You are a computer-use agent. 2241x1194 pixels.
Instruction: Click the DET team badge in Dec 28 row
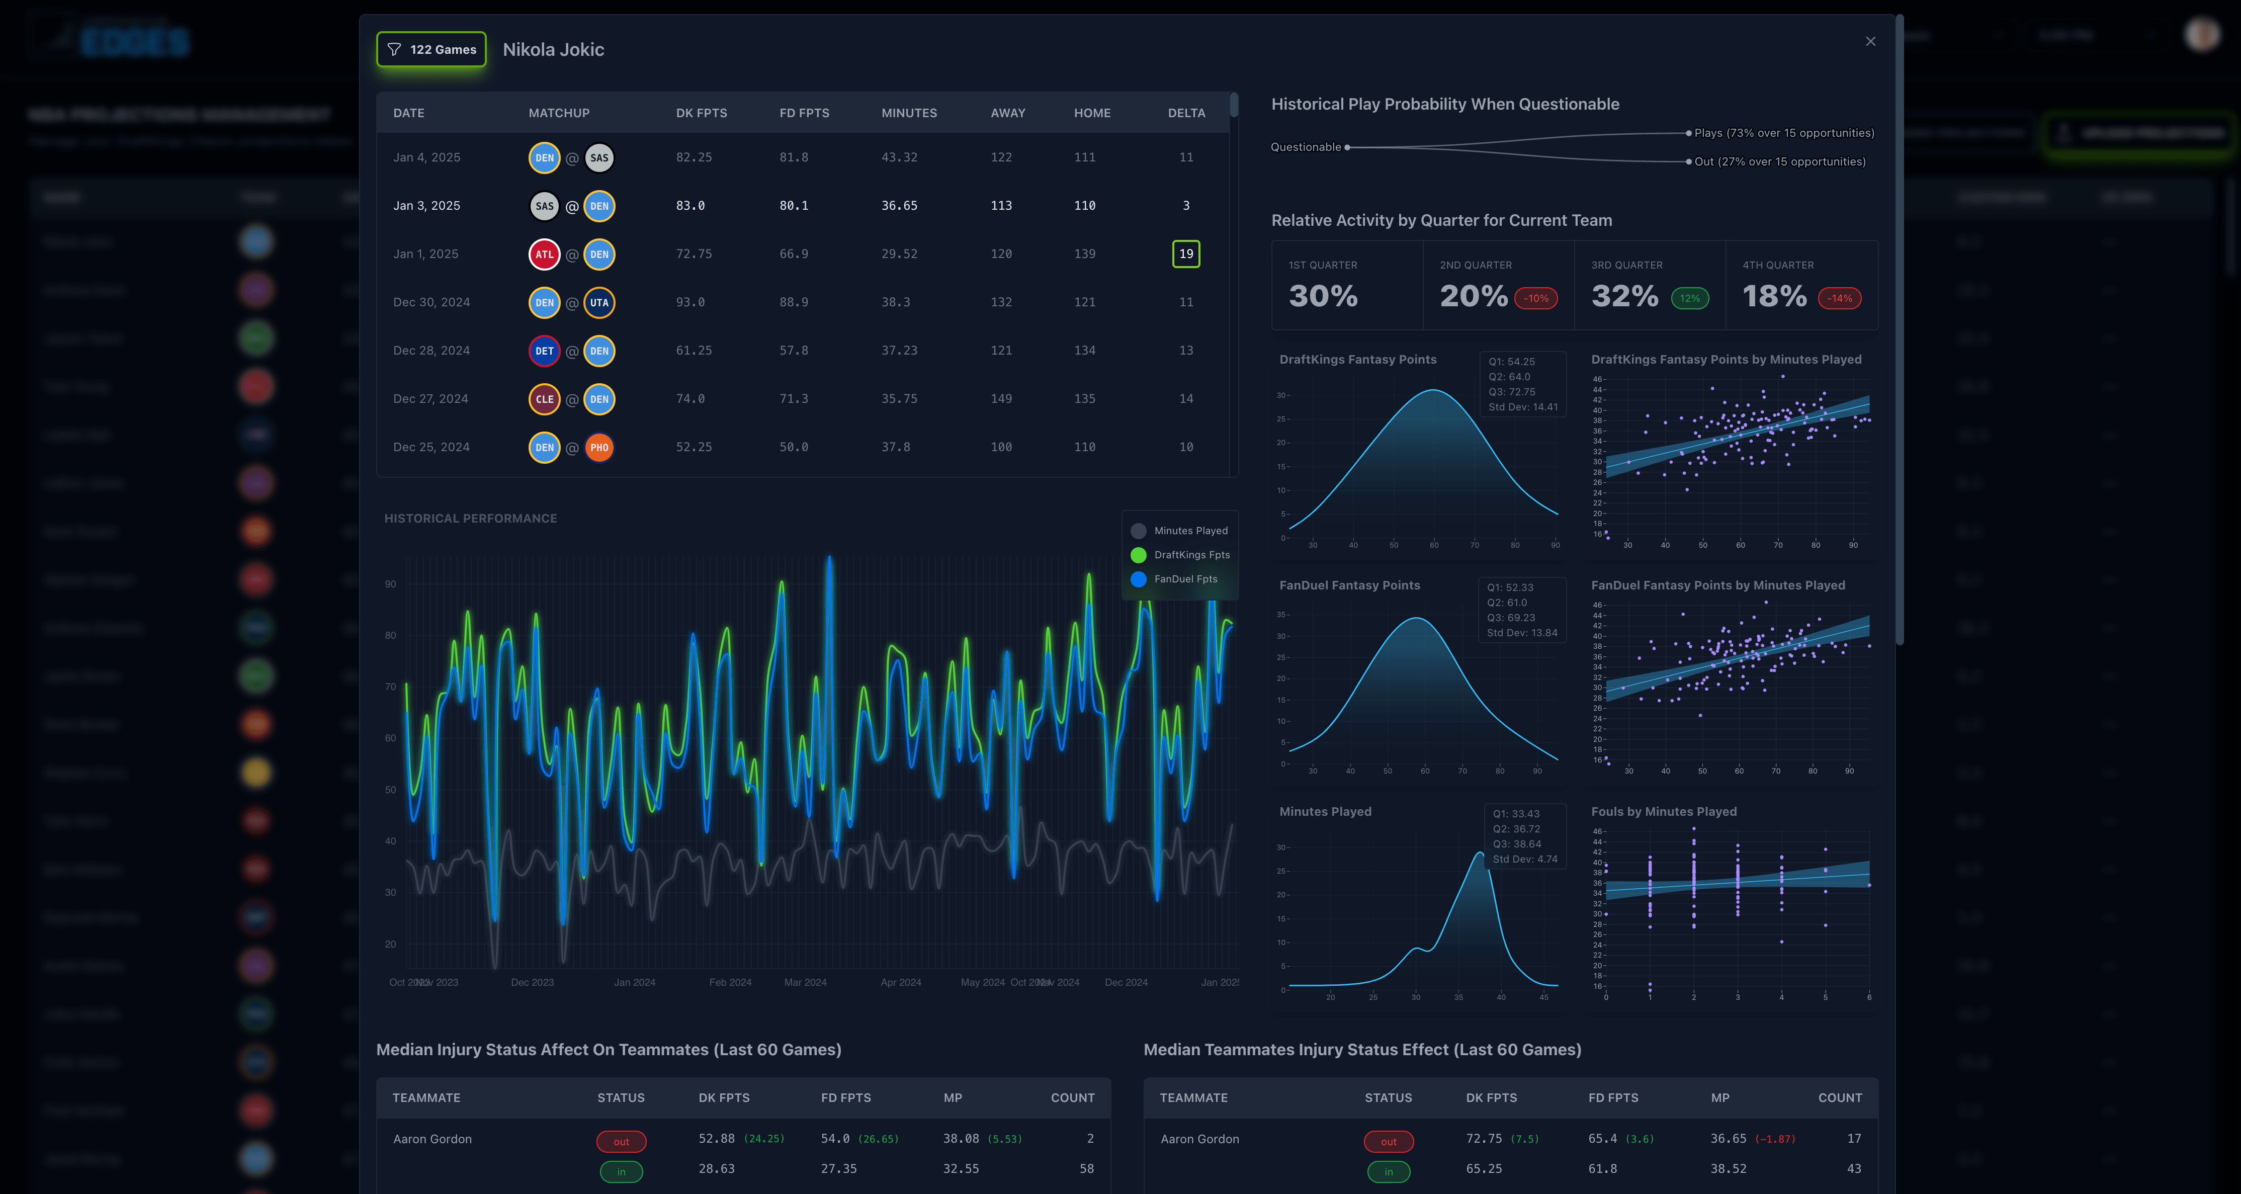tap(545, 351)
